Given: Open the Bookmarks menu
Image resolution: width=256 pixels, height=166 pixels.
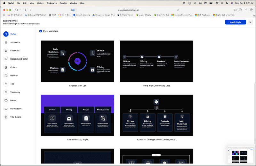Looking at the screenshot, I should click(x=52, y=3).
